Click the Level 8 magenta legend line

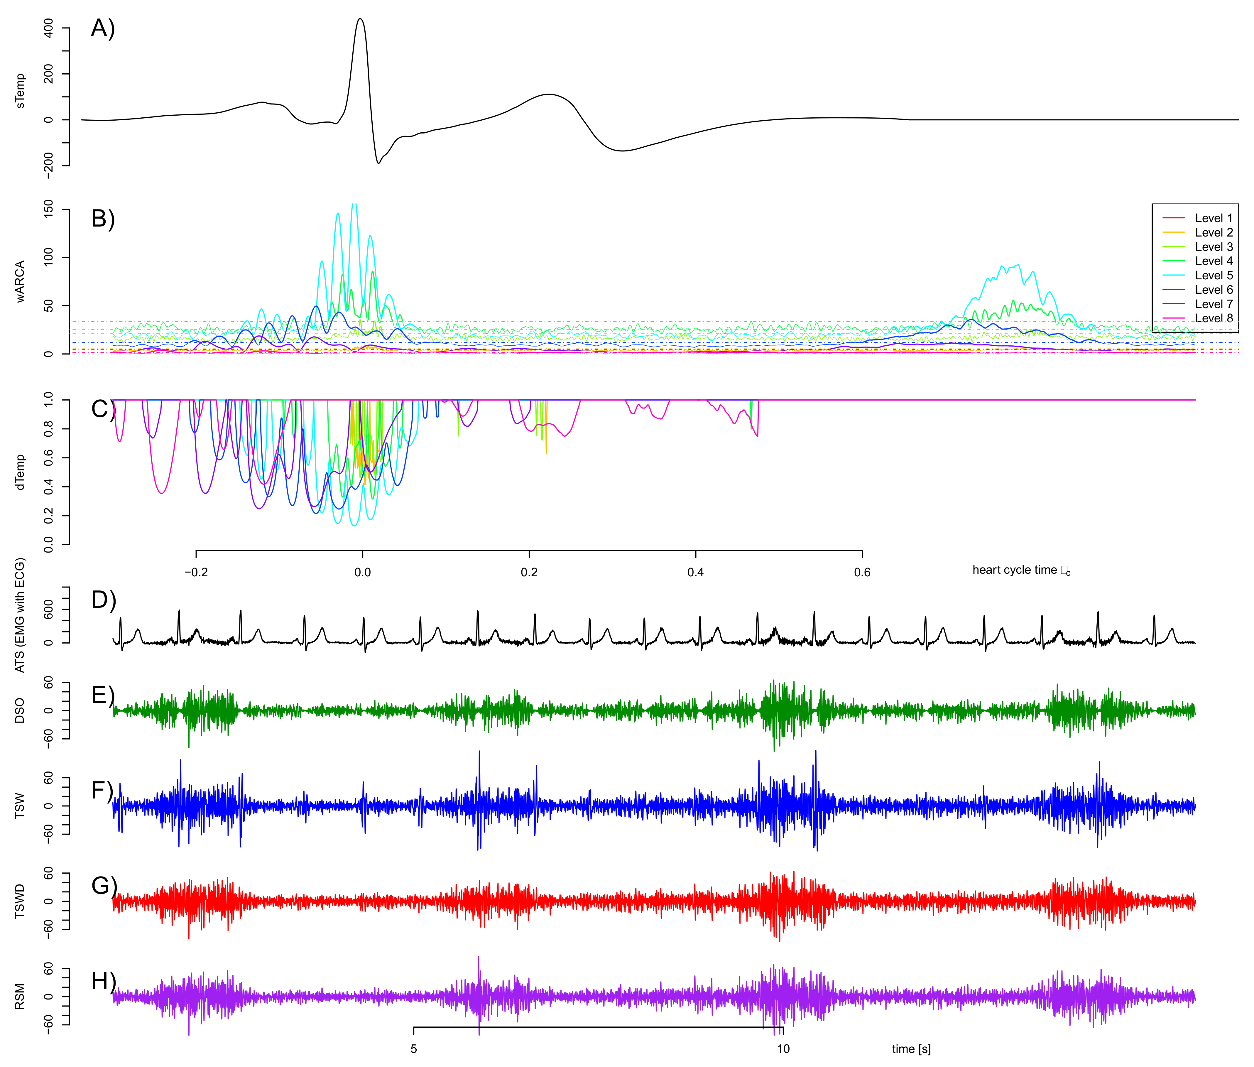[x=1173, y=318]
